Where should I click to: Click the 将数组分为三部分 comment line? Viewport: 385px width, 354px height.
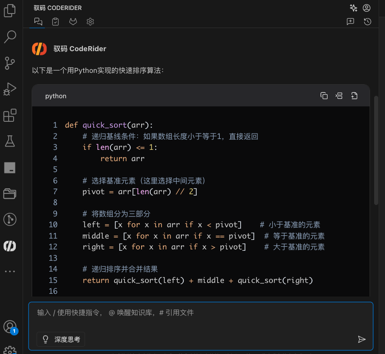[116, 214]
